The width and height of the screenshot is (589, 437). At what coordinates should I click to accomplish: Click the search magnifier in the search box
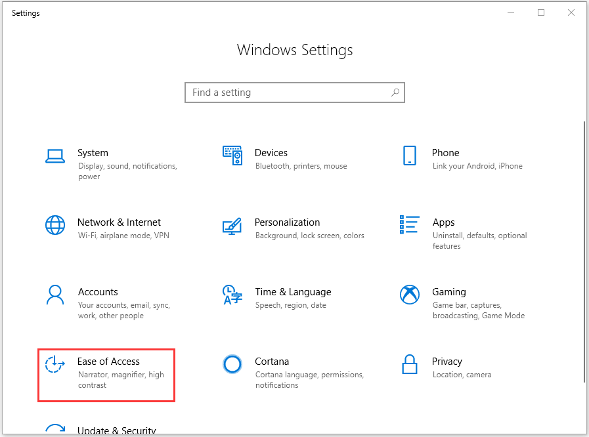tap(395, 93)
